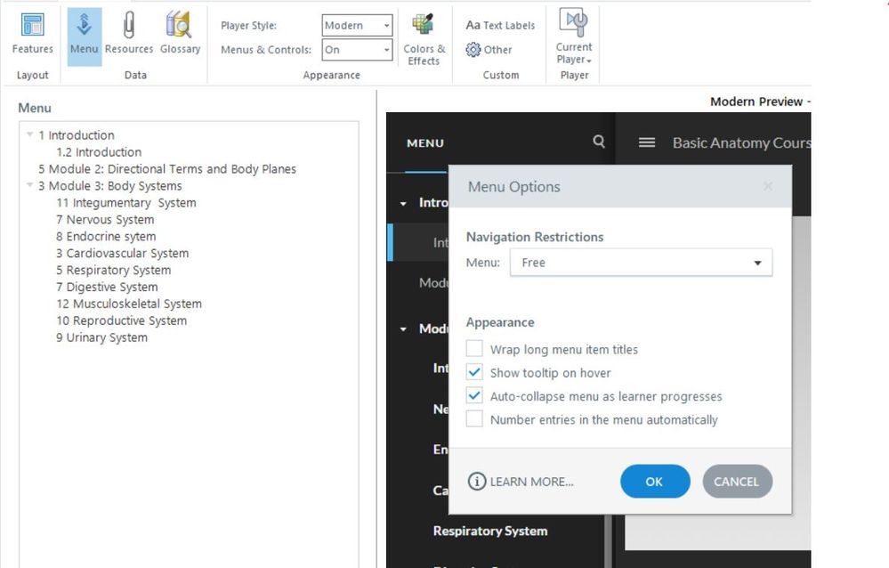The height and width of the screenshot is (568, 889).
Task: Open the Glossary icon
Action: click(180, 34)
